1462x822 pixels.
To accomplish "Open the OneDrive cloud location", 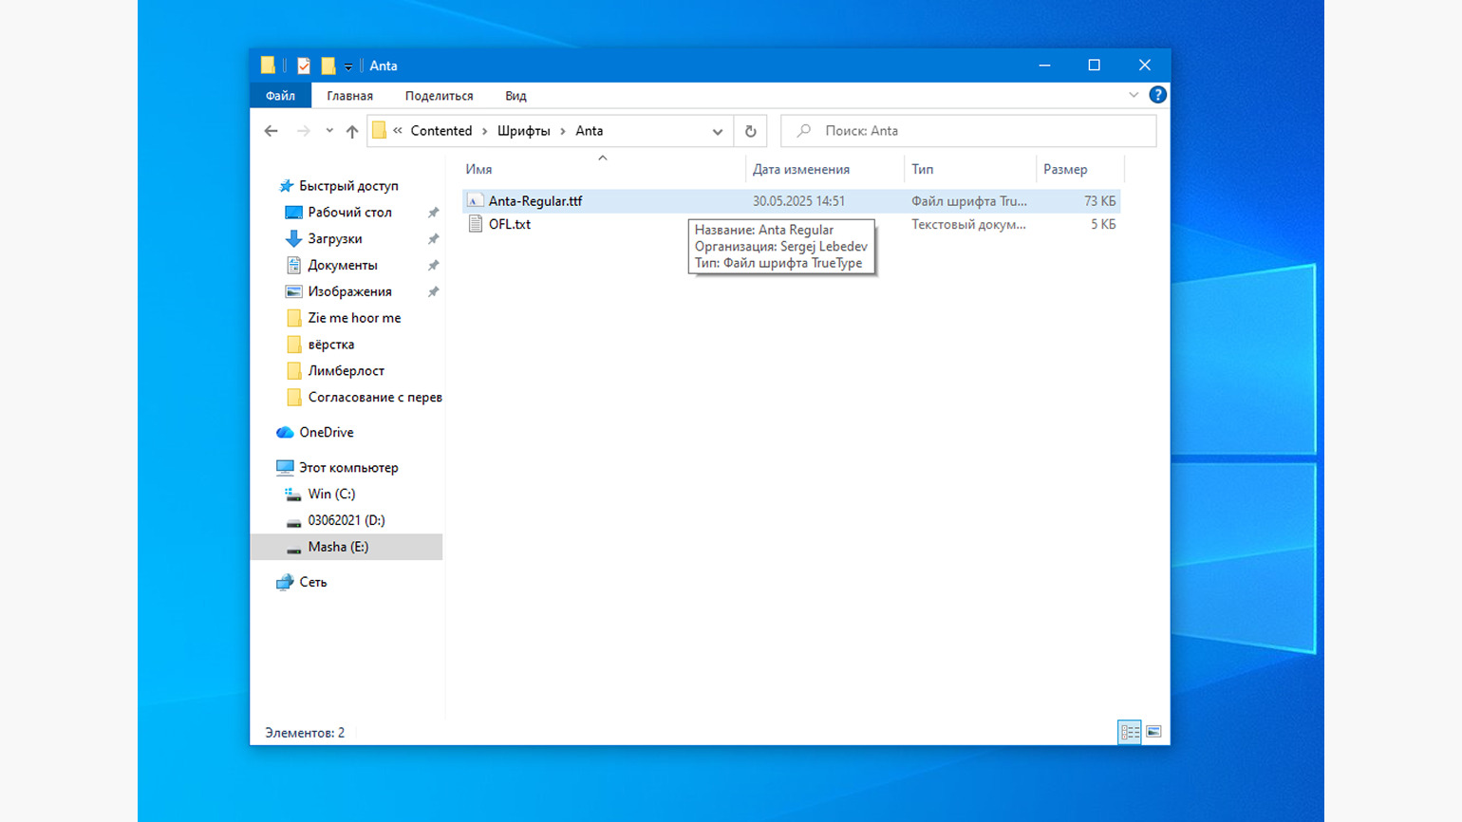I will coord(326,432).
